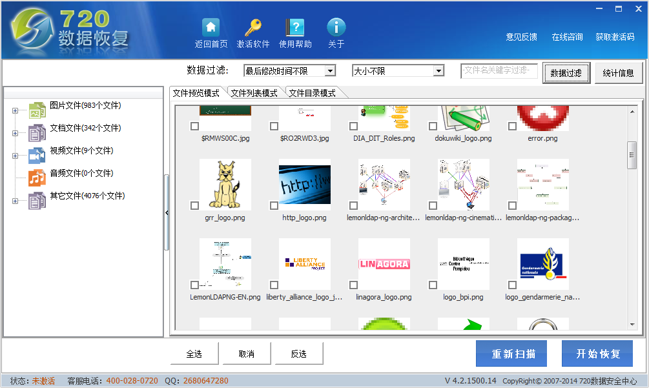The width and height of the screenshot is (649, 388).
Task: Select 其它文件(4076个文件) tree item
Action: pos(87,196)
